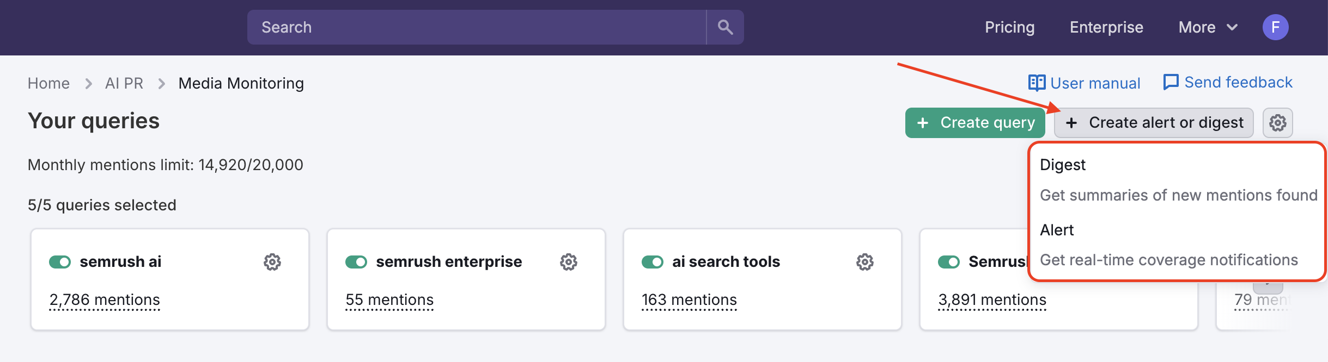Open the user avatar F icon
Image resolution: width=1328 pixels, height=362 pixels.
[1275, 27]
